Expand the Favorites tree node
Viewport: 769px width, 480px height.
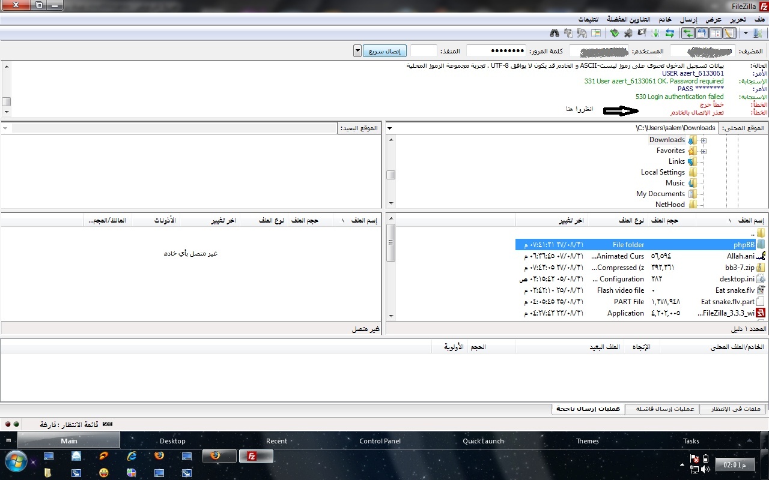coord(704,151)
